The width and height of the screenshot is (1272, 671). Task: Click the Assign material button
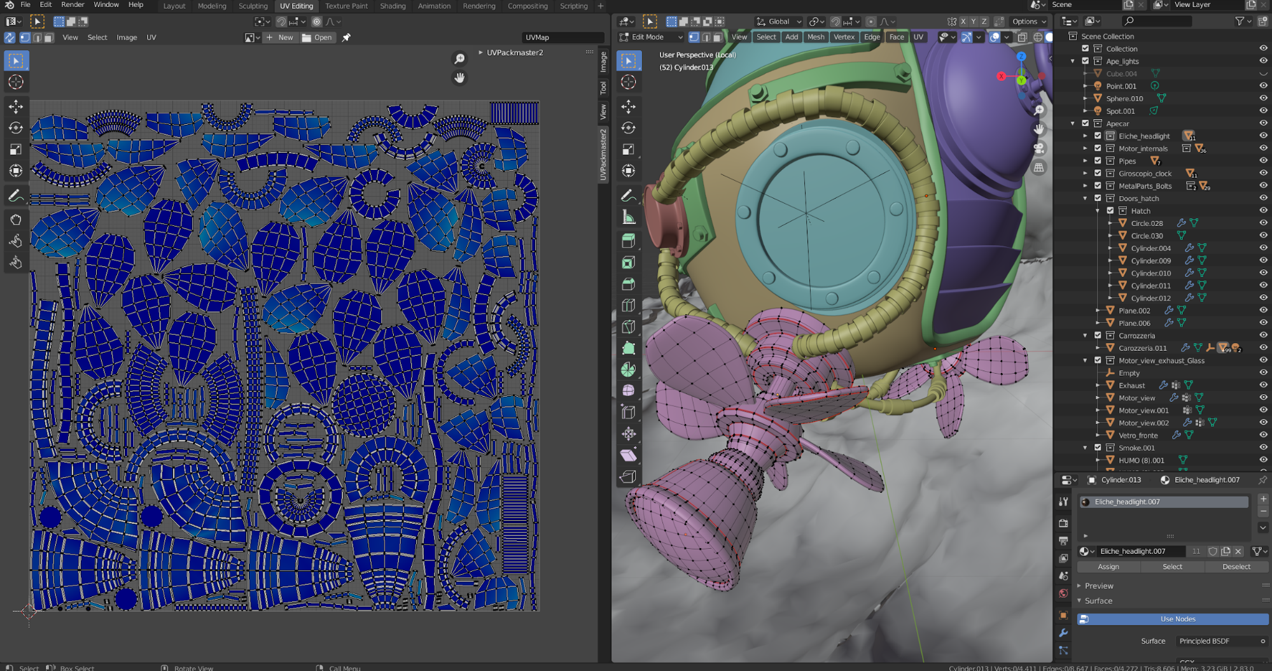pos(1108,567)
